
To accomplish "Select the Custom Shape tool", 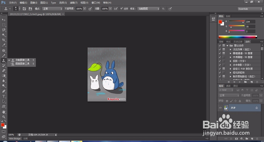I will click(3, 107).
